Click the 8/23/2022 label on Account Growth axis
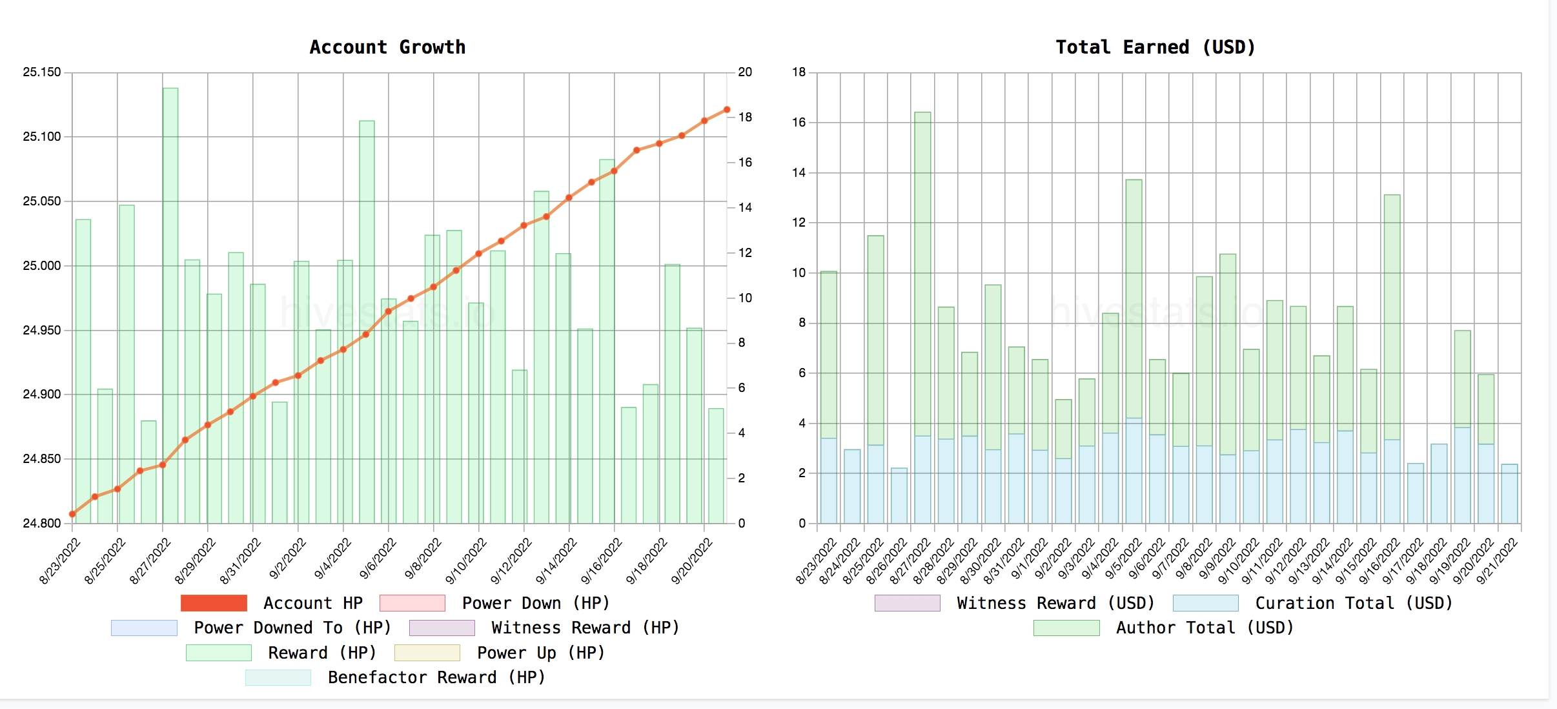Image resolution: width=1557 pixels, height=709 pixels. 60,561
